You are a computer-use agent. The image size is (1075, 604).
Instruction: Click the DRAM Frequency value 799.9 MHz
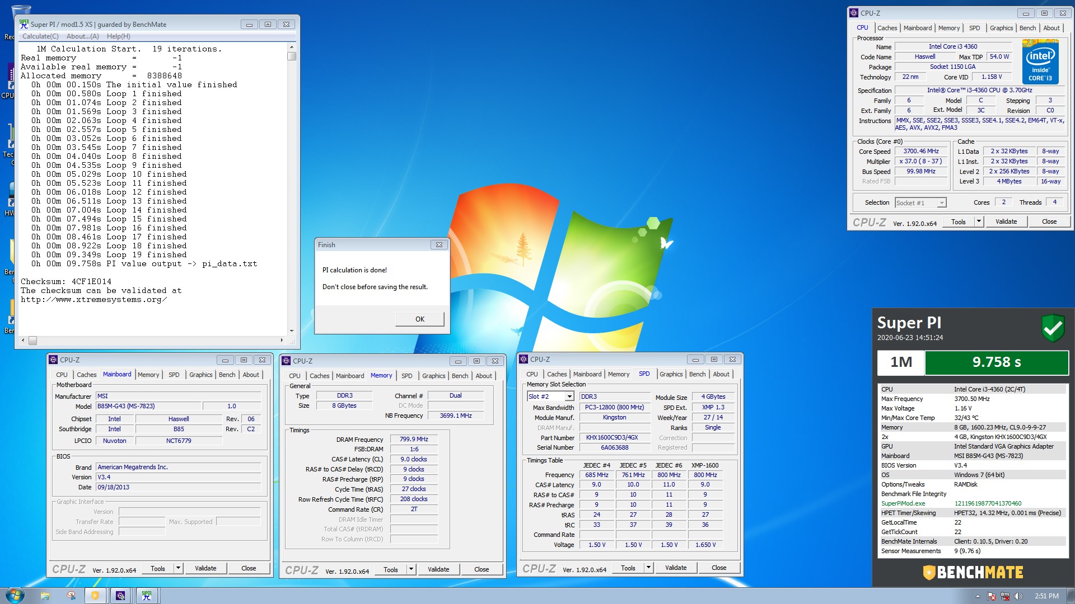tap(414, 439)
